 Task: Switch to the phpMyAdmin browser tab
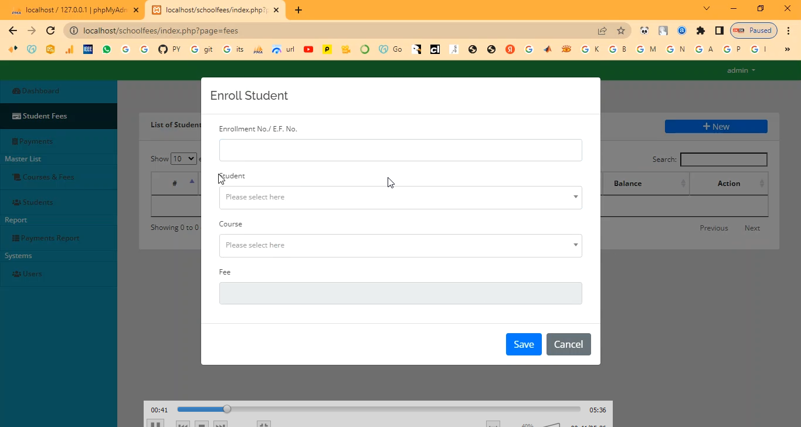[73, 9]
